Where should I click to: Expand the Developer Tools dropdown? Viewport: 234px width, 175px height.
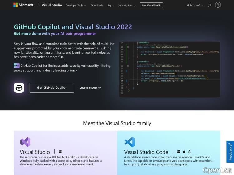point(76,5)
